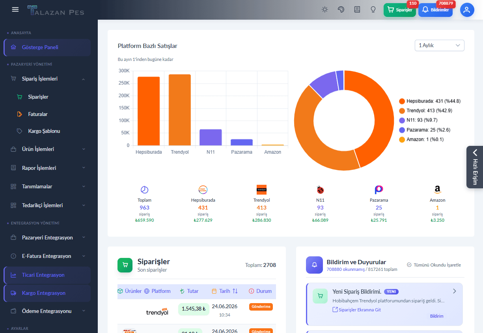Click the Amazon logo icon
483x333 pixels.
point(437,190)
